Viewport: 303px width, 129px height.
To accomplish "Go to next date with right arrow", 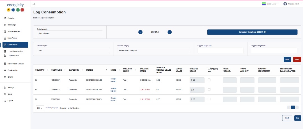I will (169, 32).
